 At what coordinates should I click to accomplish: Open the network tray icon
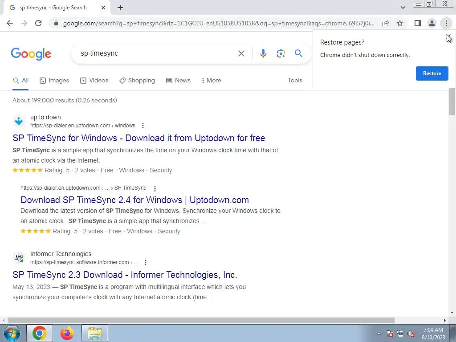point(400,334)
